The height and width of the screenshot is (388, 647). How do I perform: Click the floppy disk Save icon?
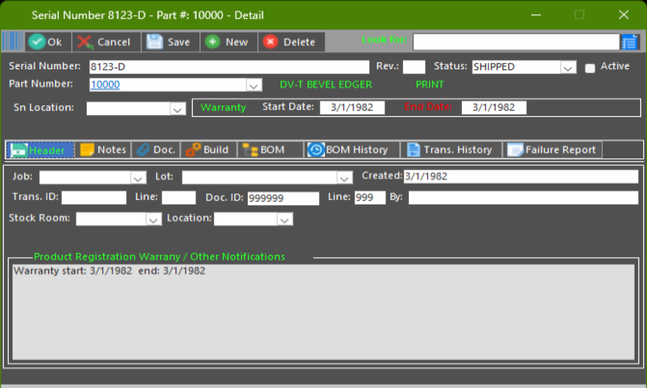coord(154,42)
